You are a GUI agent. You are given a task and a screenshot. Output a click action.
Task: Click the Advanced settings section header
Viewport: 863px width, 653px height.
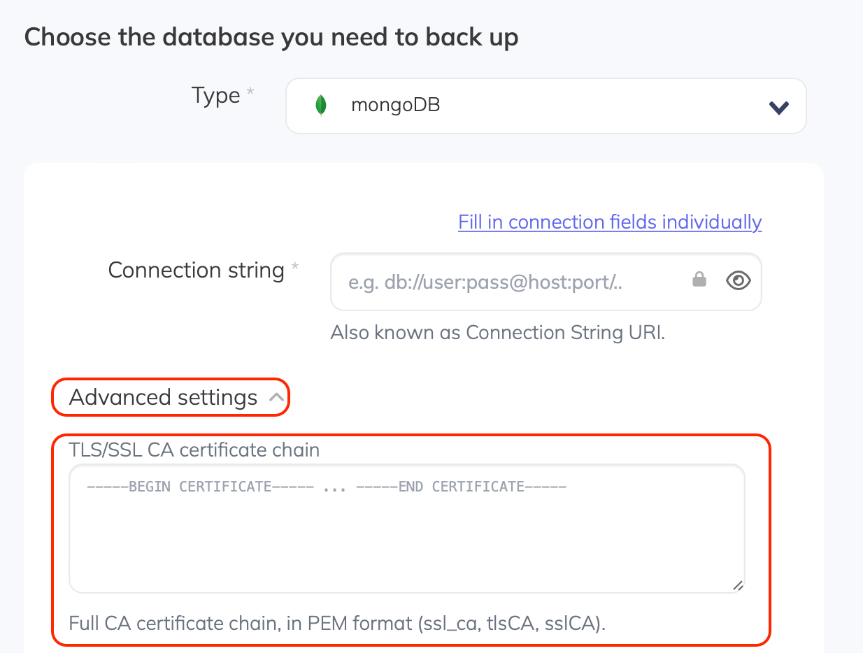[x=162, y=396]
